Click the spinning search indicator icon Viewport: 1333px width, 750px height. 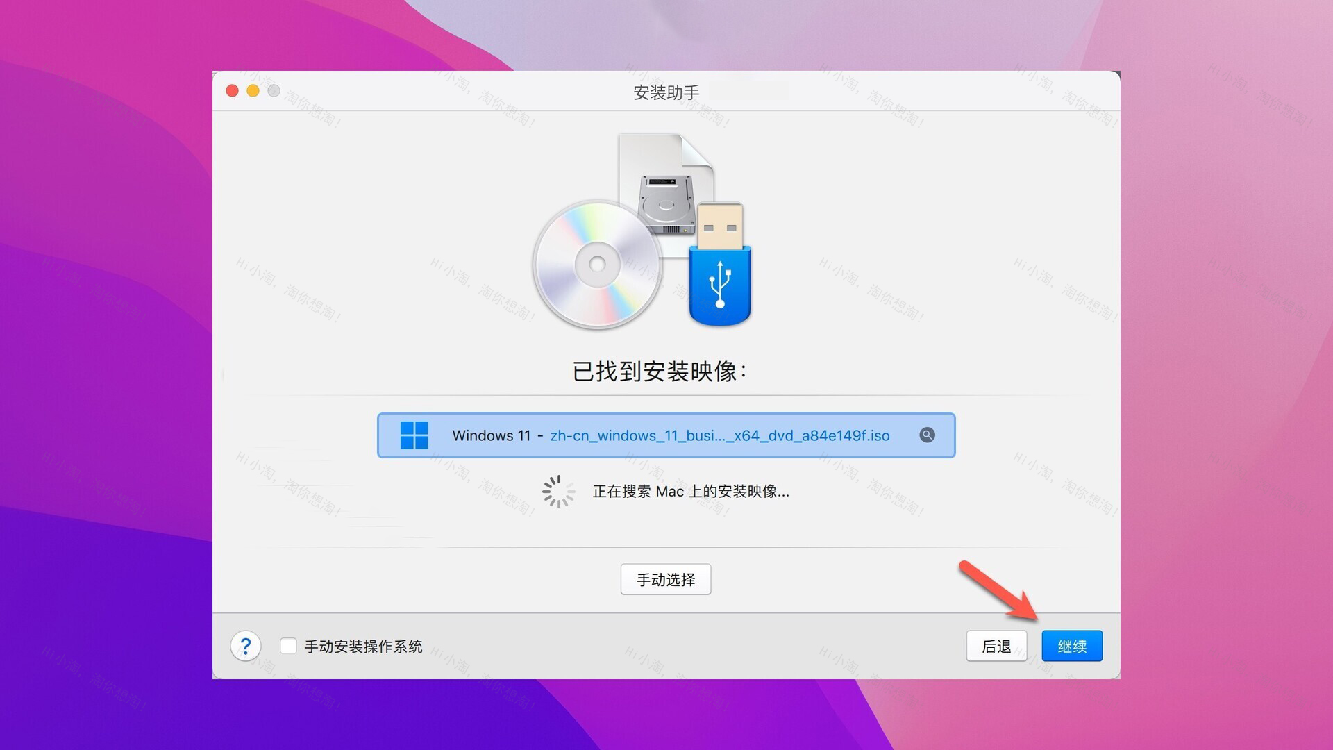[x=554, y=491]
